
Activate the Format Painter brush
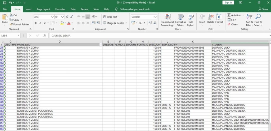point(19,24)
